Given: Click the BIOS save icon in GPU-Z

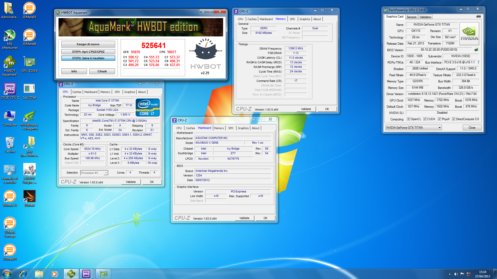Looking at the screenshot, I should coord(476,50).
